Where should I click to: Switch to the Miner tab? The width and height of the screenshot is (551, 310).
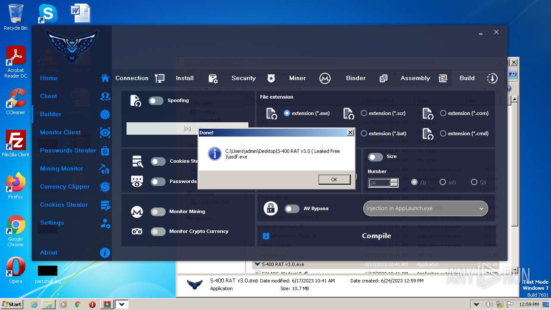pyautogui.click(x=297, y=78)
